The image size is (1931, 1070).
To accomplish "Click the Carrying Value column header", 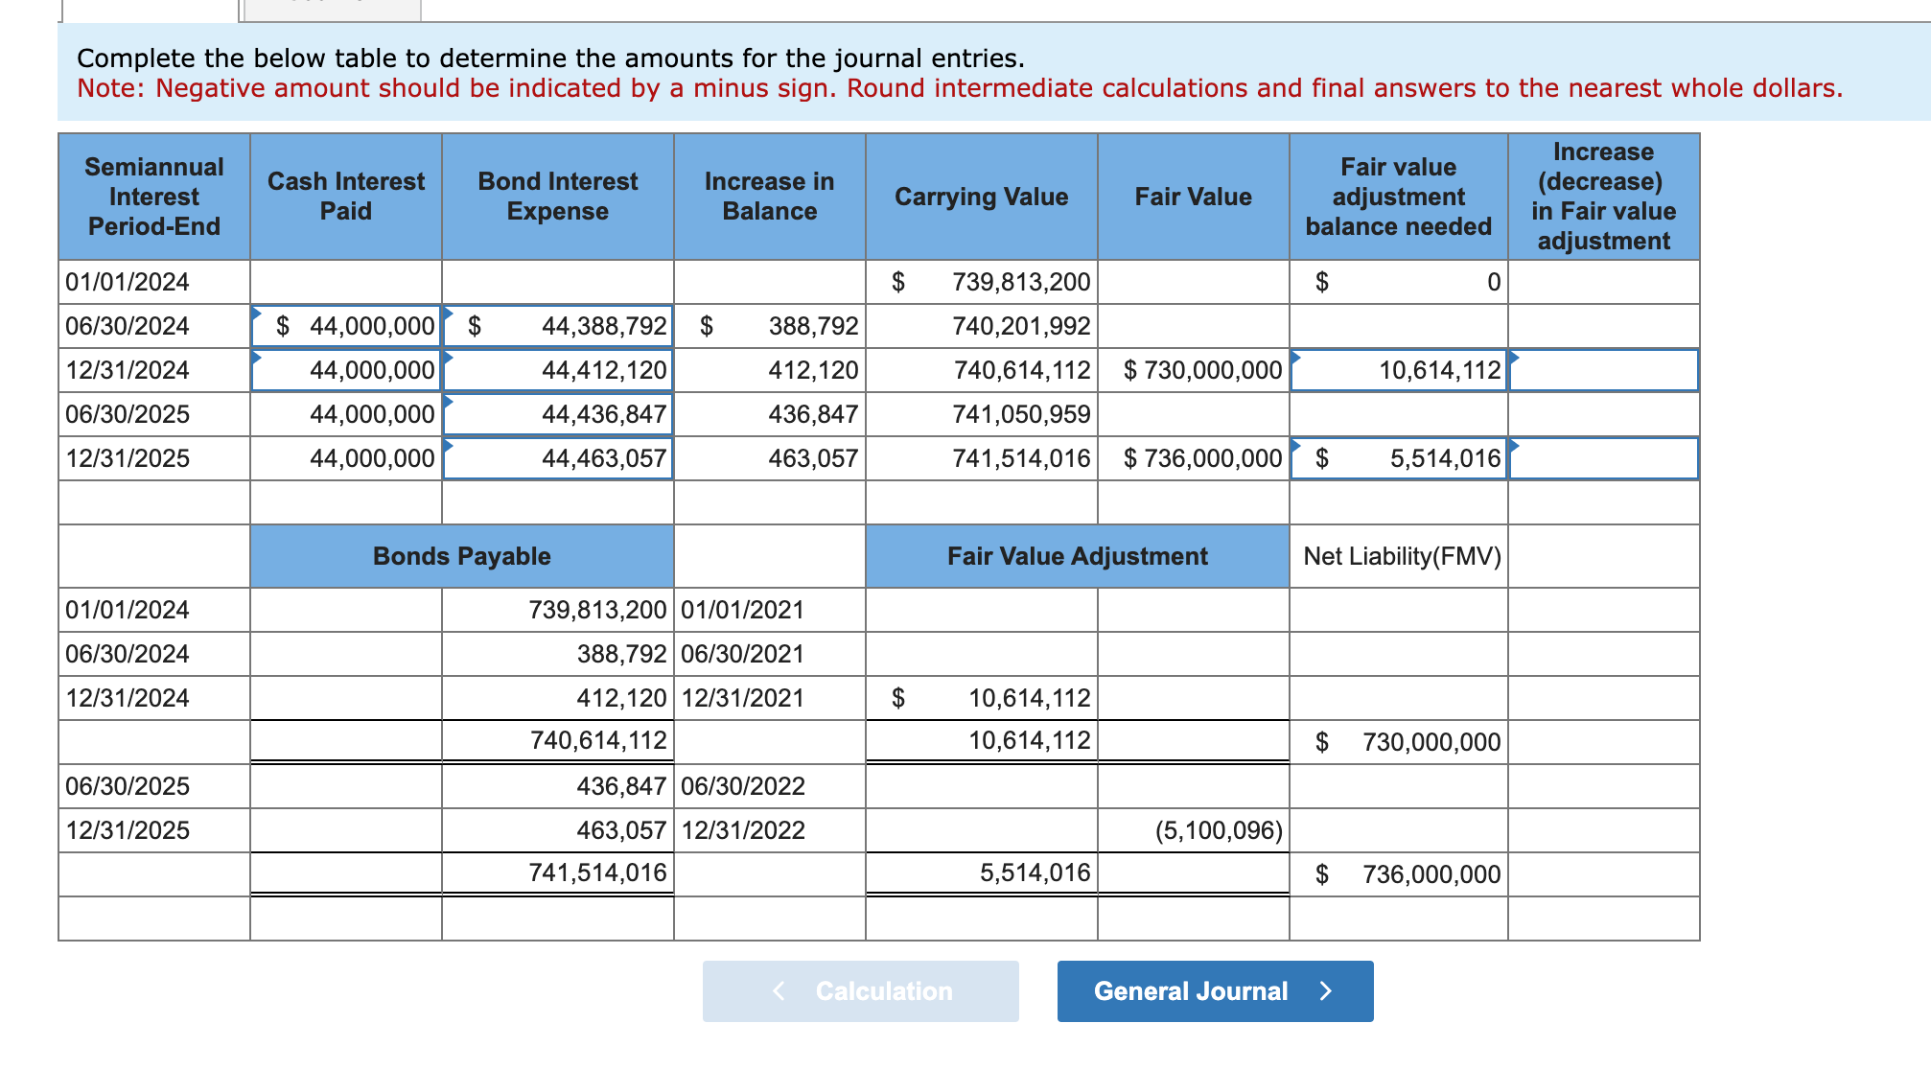I will pos(982,197).
